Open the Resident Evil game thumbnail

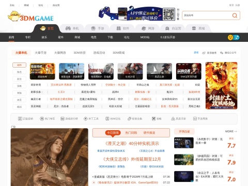click(101, 71)
